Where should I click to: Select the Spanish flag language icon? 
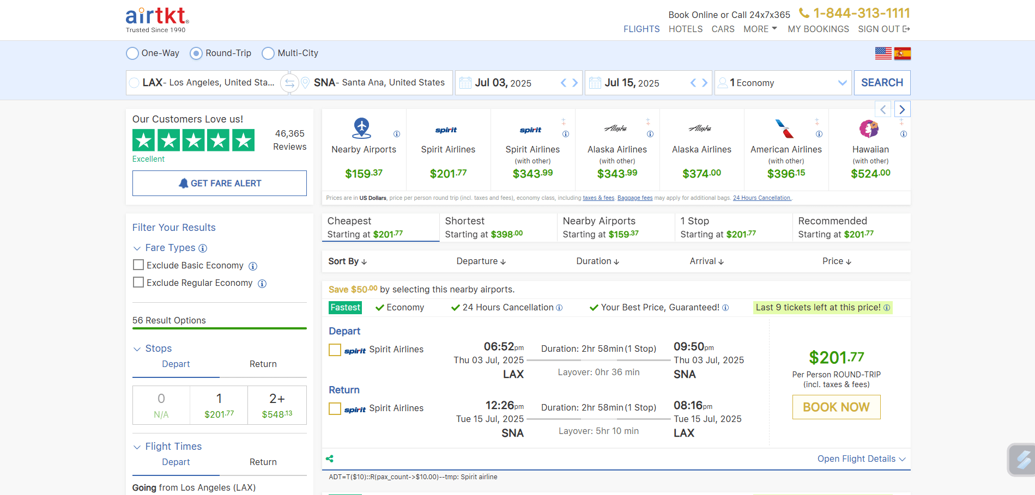point(903,53)
